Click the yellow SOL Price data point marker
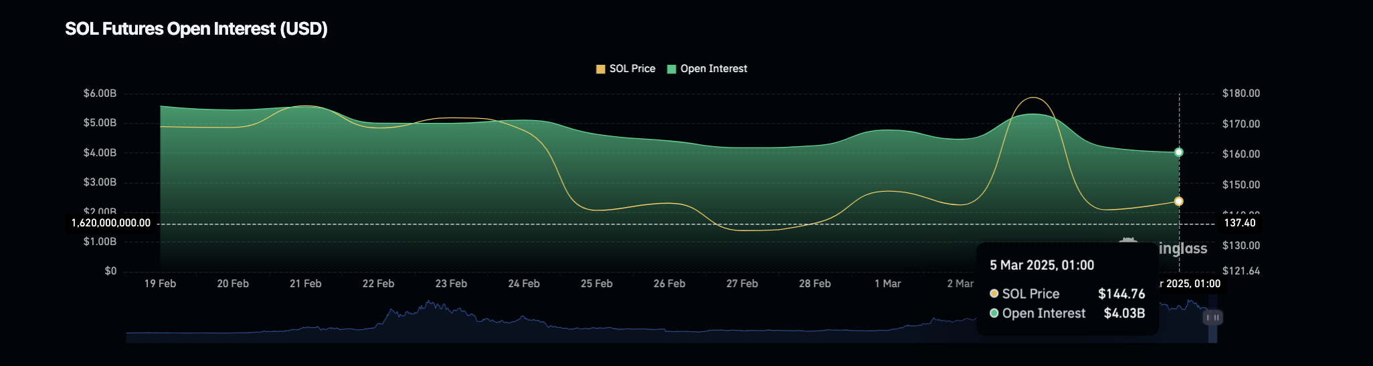 click(1178, 201)
